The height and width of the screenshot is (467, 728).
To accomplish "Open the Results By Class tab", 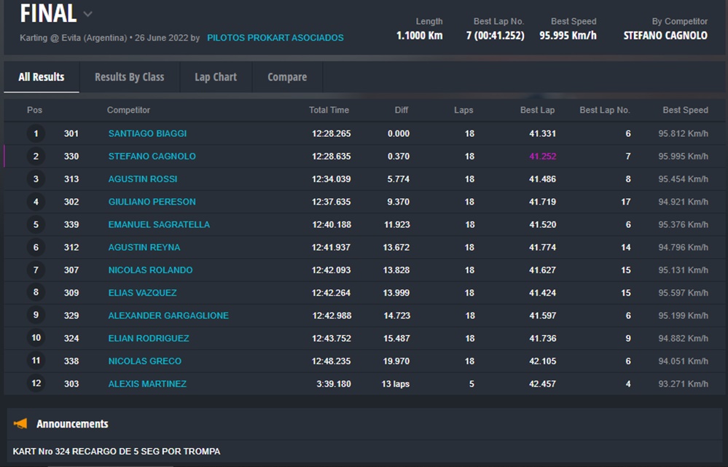I will [129, 77].
